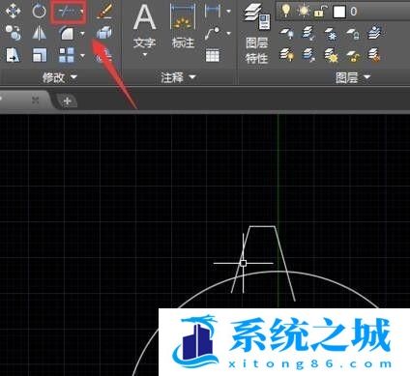Select the Linear dimension tool
Screen dimensions: 410x376
pyautogui.click(x=213, y=11)
